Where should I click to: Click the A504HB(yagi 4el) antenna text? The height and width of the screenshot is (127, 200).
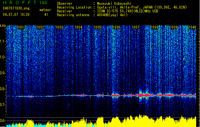click(x=112, y=15)
